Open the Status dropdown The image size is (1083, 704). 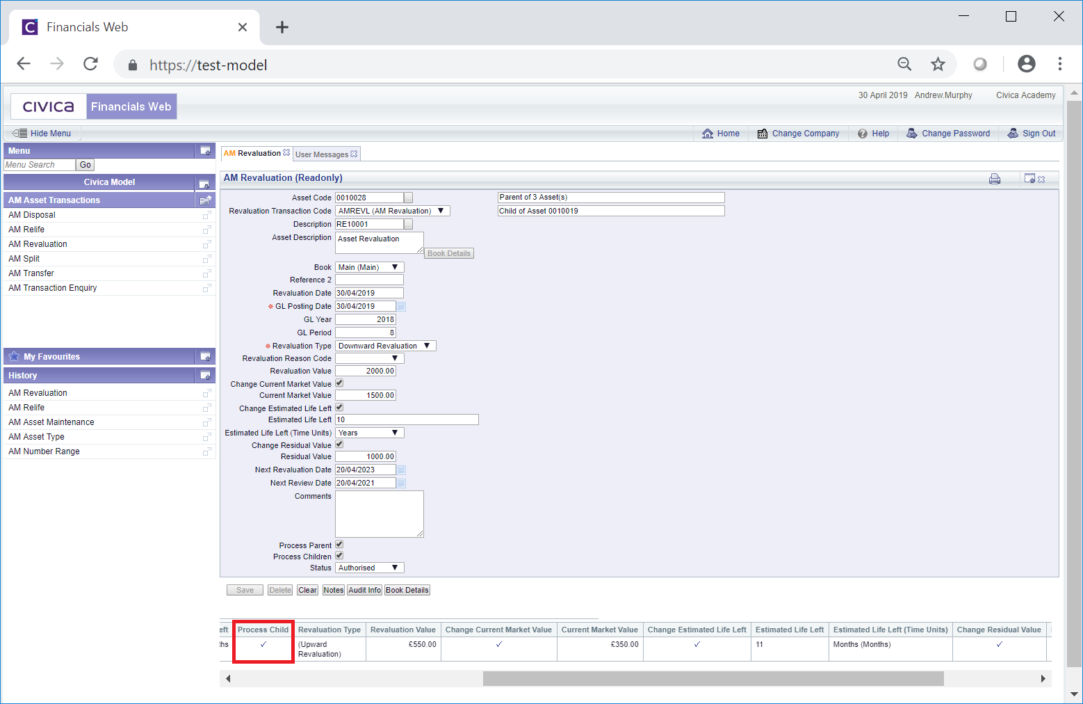point(370,568)
